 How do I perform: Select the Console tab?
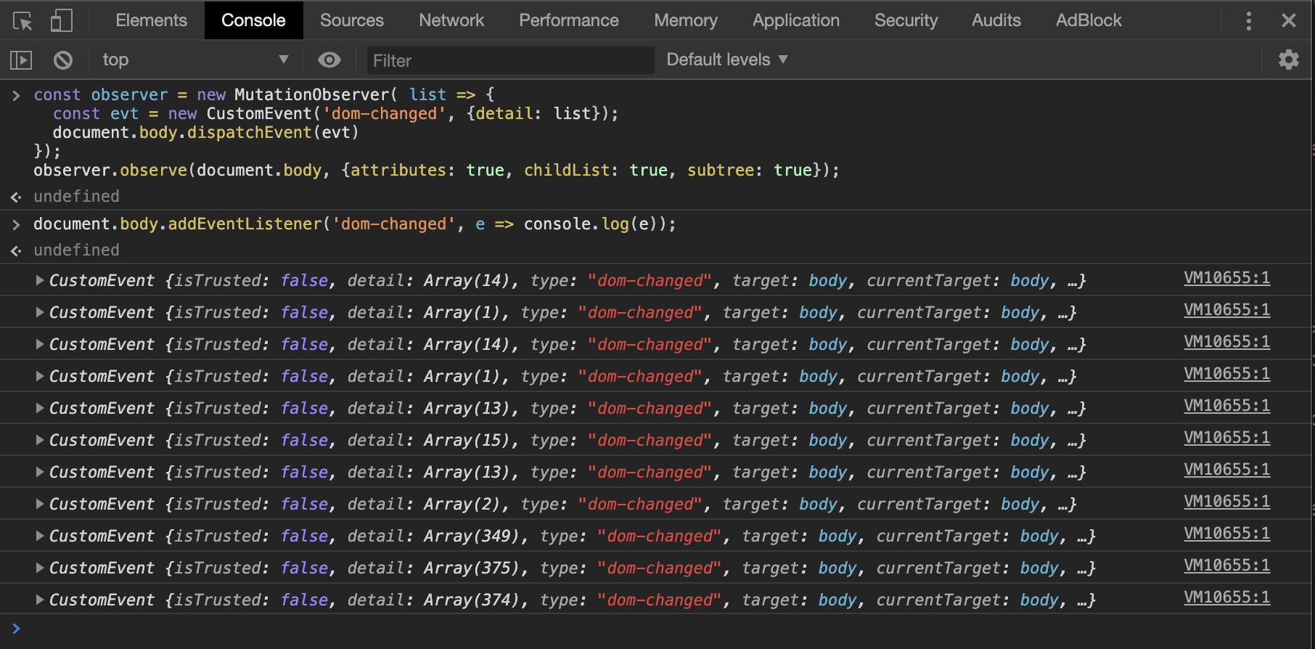[x=253, y=20]
